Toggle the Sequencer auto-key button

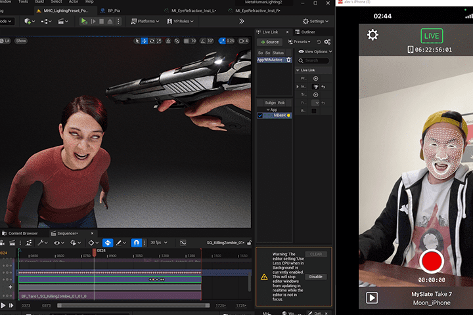[x=108, y=243]
